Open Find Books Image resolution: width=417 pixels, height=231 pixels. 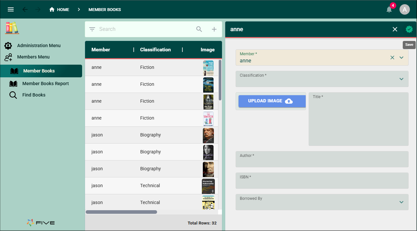tap(34, 95)
